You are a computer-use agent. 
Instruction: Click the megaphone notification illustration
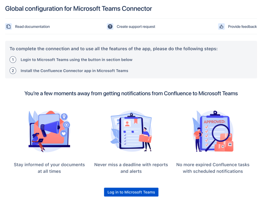click(x=50, y=131)
